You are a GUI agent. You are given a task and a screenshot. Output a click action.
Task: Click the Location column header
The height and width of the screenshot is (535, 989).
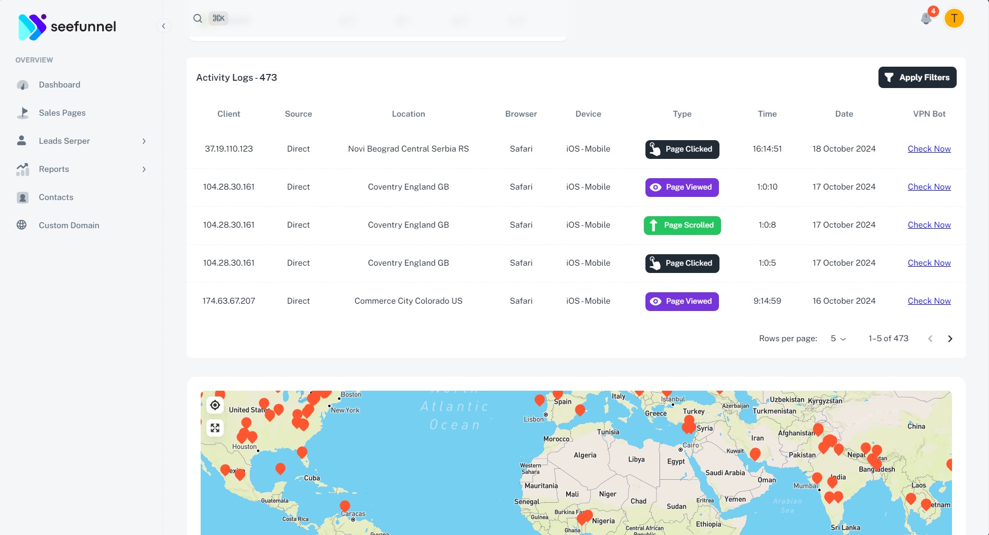point(408,114)
